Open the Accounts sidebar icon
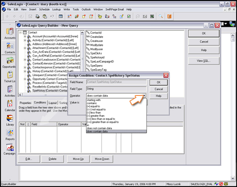237x187 pixels. click(10, 32)
